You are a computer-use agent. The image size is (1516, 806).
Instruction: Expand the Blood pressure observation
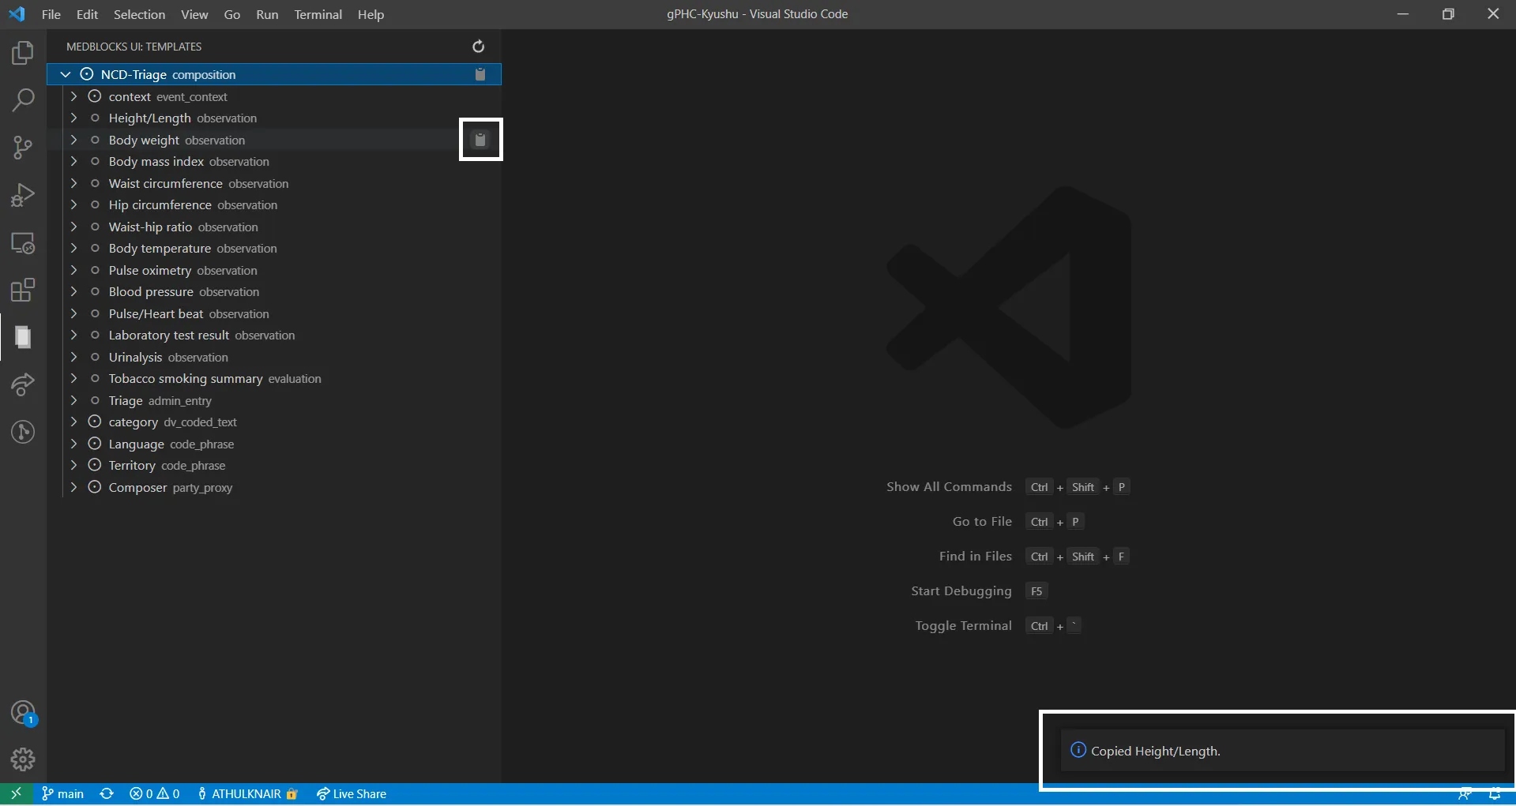click(x=73, y=292)
